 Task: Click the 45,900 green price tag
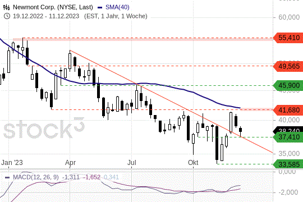[288, 85]
